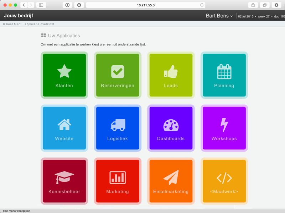
Task: Open the Safari share button
Action: (253, 5)
